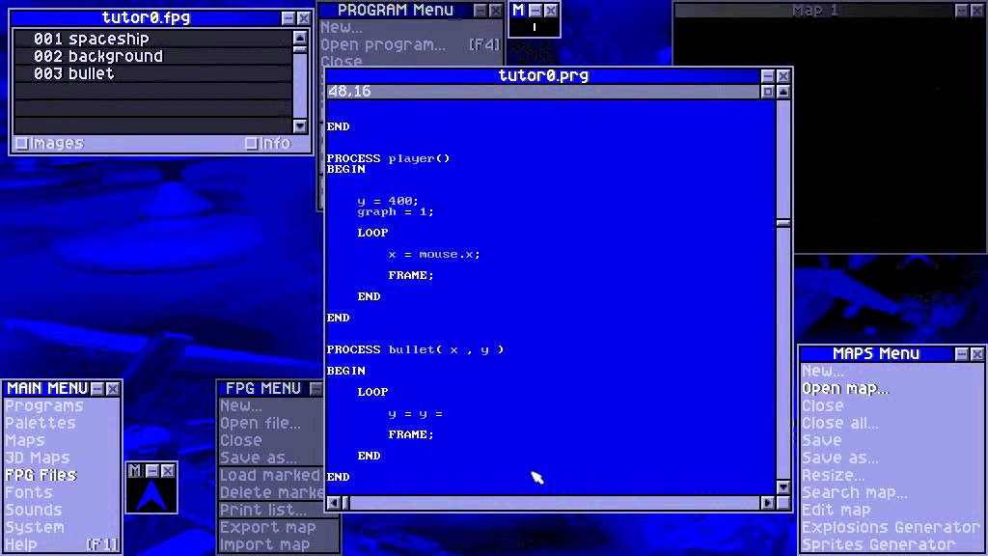Click the down arrow in tutor0.fpg list scrollbar
Screen dimensions: 988x556
300,126
